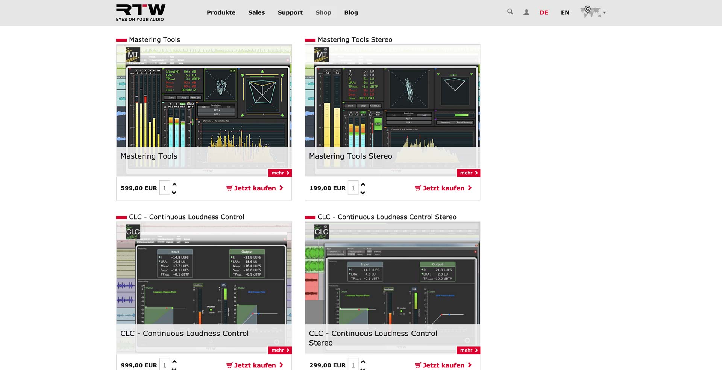Open CLC Stereo product image

tap(392, 288)
